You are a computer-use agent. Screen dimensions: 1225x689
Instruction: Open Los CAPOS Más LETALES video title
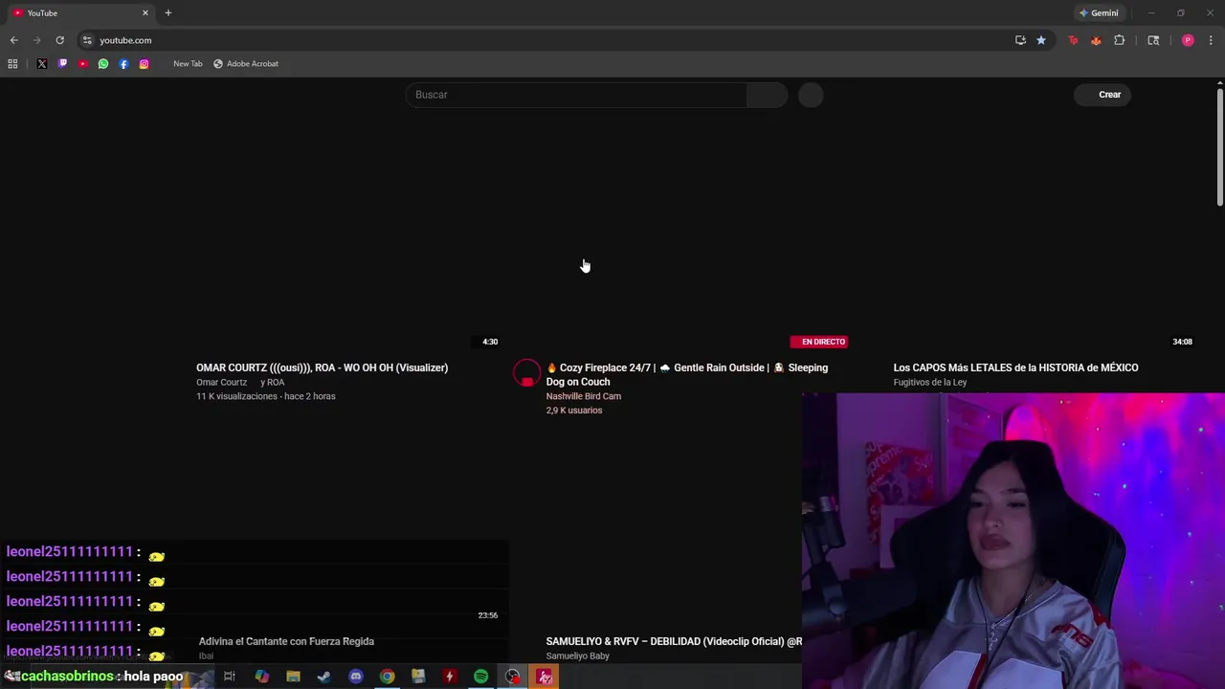click(x=1015, y=367)
